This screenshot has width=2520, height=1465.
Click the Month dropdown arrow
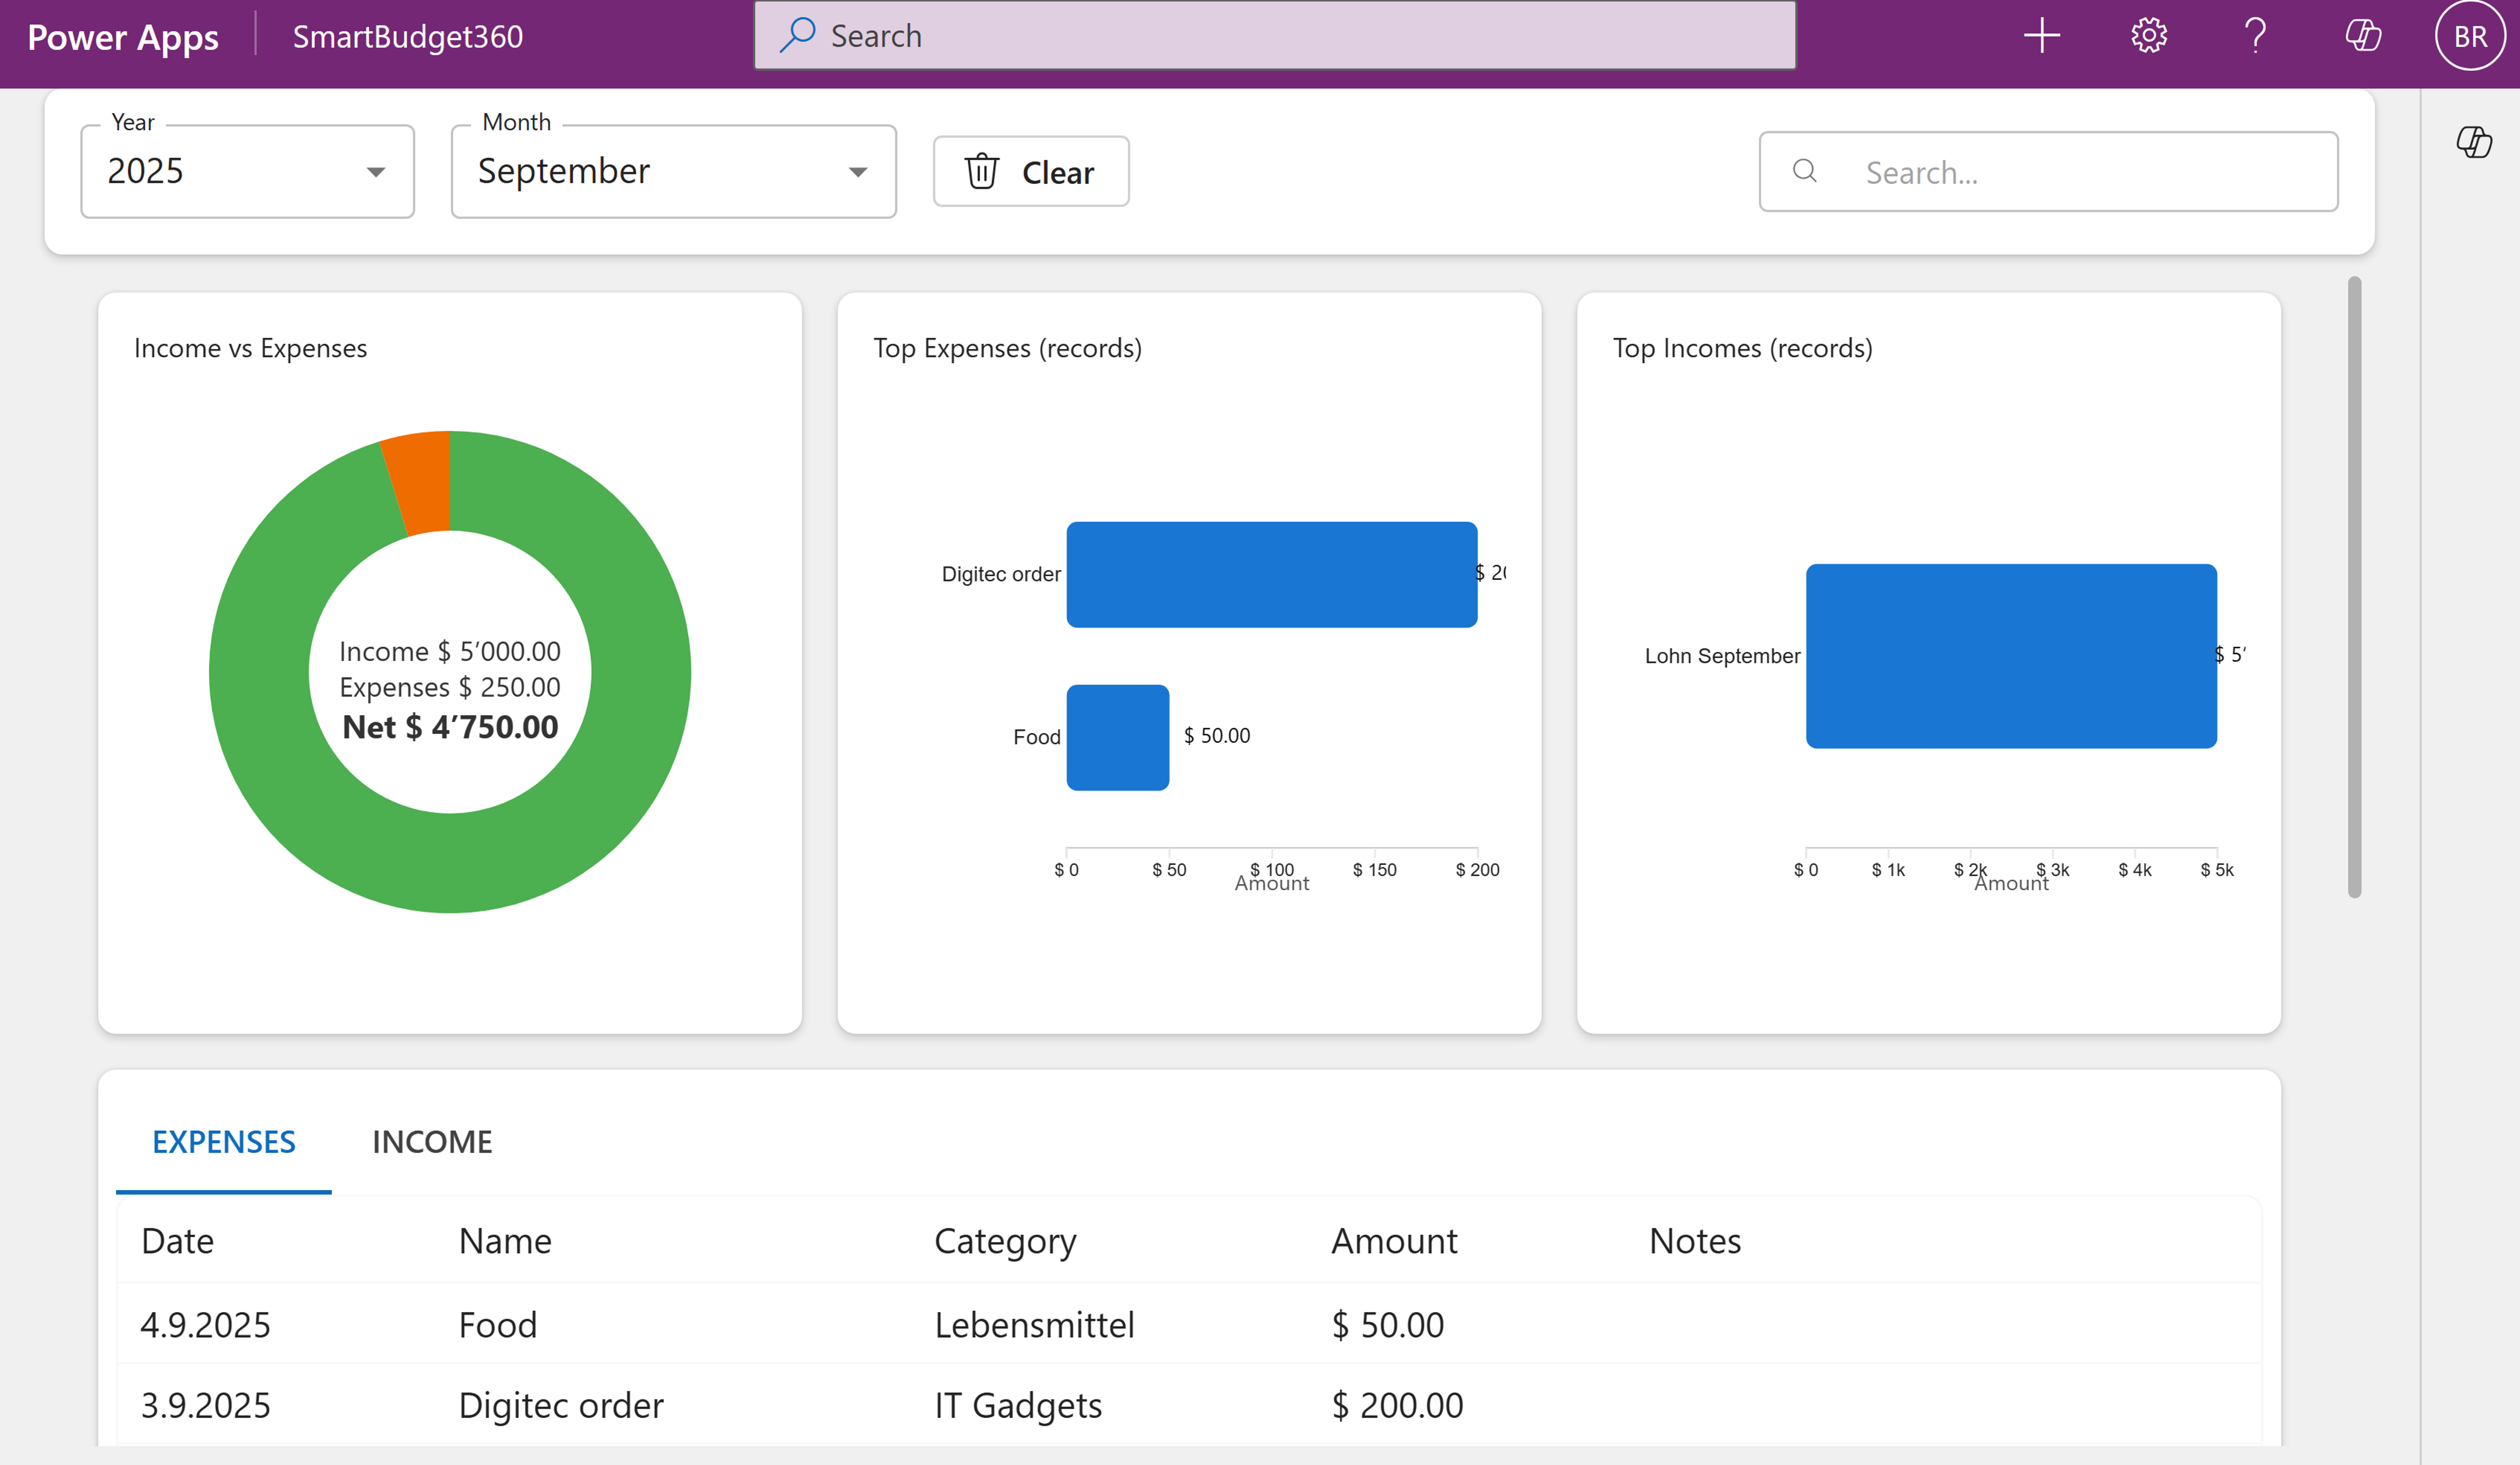click(857, 172)
